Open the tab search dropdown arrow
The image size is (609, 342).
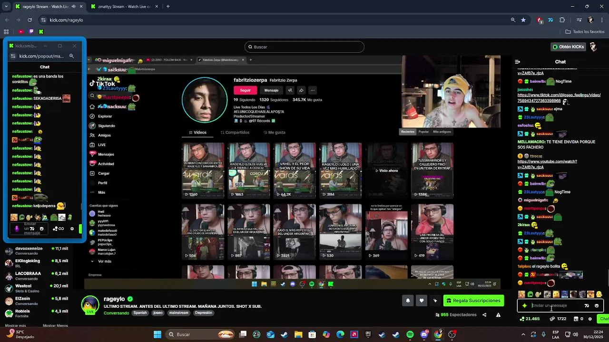[x=6, y=7]
